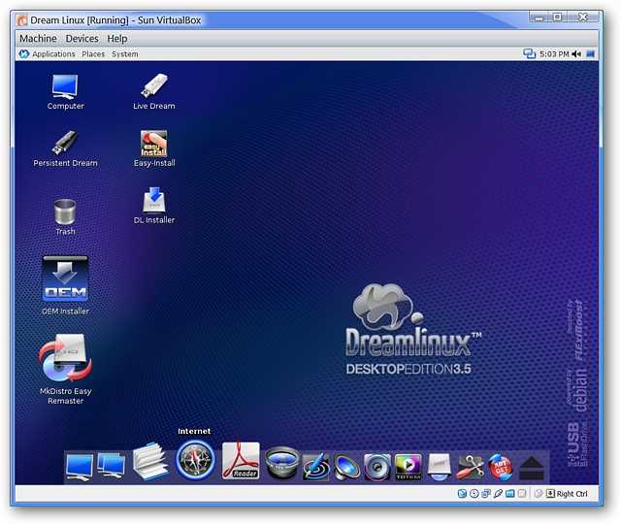Screen dimensions: 621x524
Task: Click the volume speaker icon in top panel
Action: 576,54
